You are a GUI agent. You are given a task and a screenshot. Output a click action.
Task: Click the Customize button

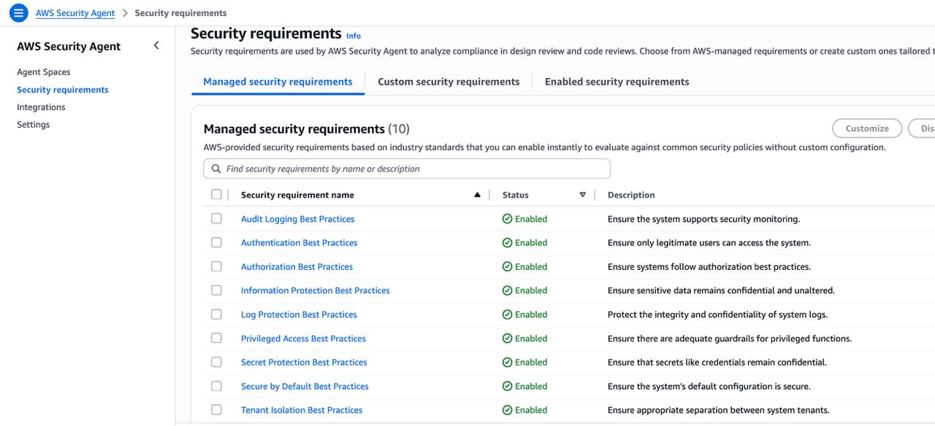[867, 128]
